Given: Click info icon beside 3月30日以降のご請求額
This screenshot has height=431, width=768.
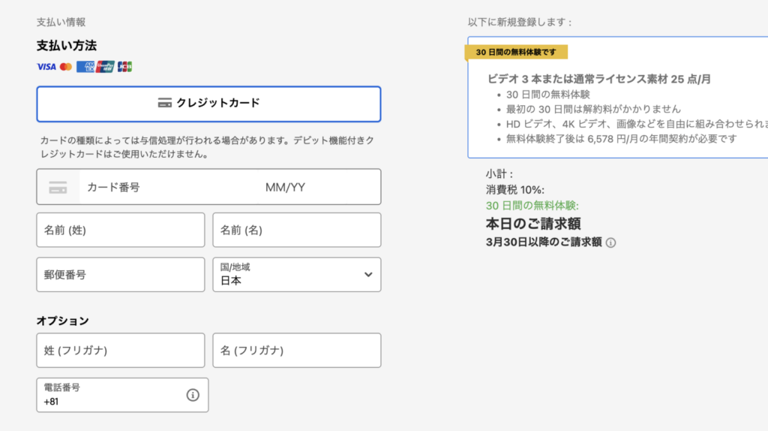Looking at the screenshot, I should pyautogui.click(x=610, y=243).
